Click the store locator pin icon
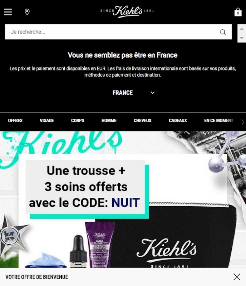Screen dimensions: 246x286 [27, 12]
